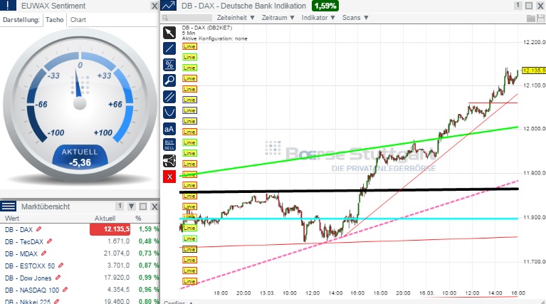Image resolution: width=546 pixels, height=304 pixels.
Task: Click the floppy disk save icon
Action: (x=541, y=18)
